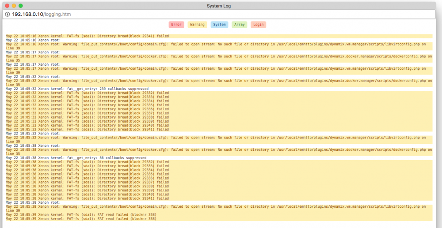
Task: Select the 10:05:32 'block 29341' failed line
Action: pyautogui.click(x=219, y=129)
